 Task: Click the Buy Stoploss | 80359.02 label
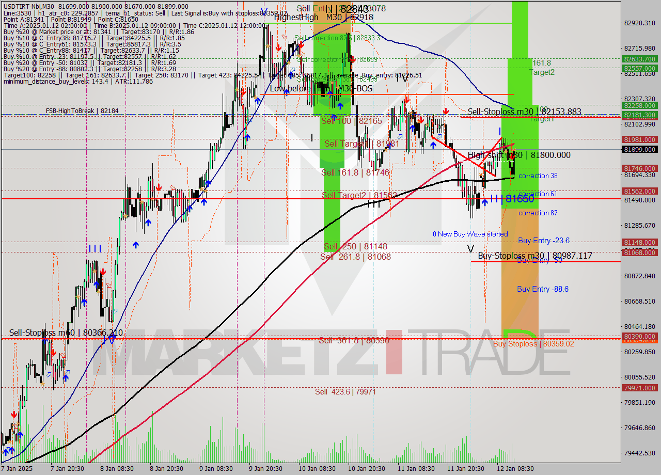(x=533, y=344)
